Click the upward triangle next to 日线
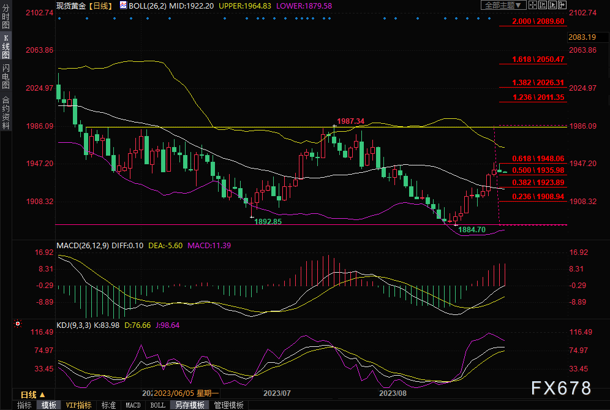 click(x=42, y=395)
